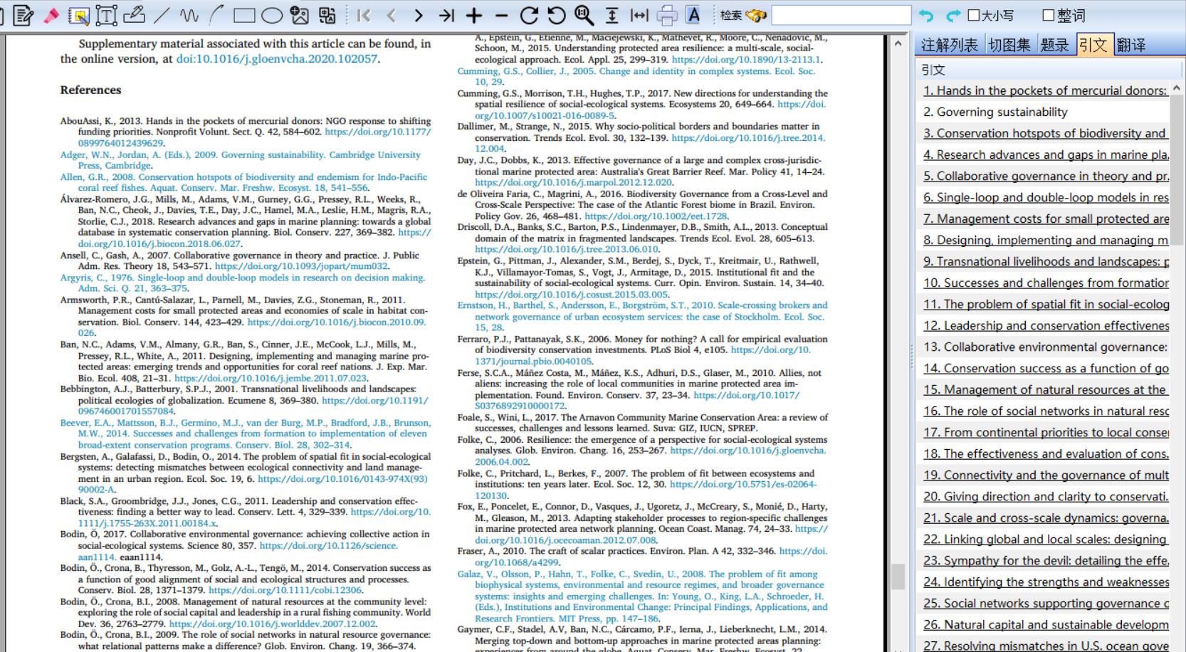Switch to the 翻译 tab
The width and height of the screenshot is (1186, 652).
[x=1131, y=45]
